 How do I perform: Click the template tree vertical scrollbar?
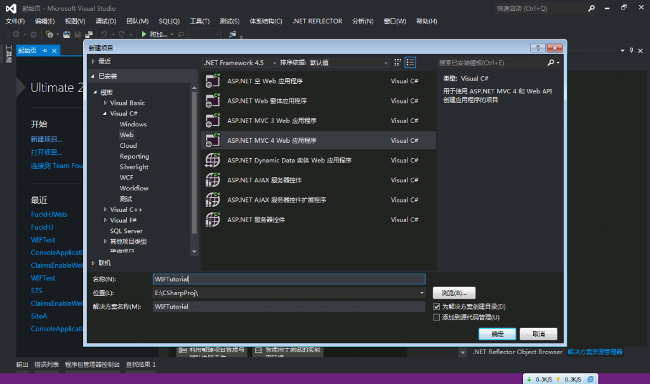(194, 162)
